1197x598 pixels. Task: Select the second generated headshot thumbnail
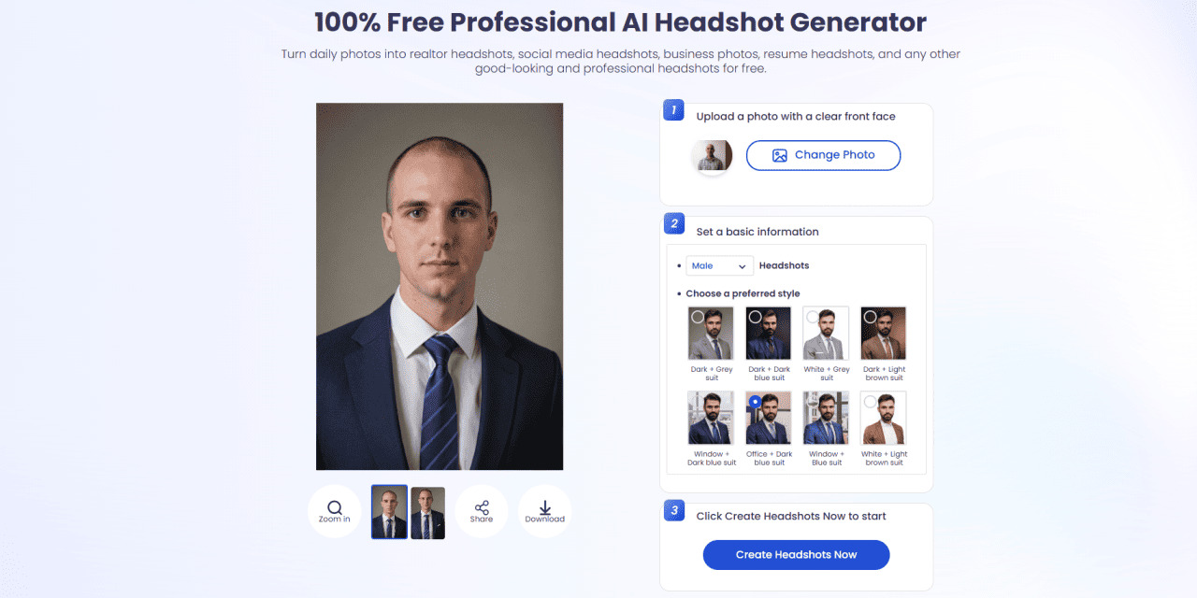coord(428,513)
